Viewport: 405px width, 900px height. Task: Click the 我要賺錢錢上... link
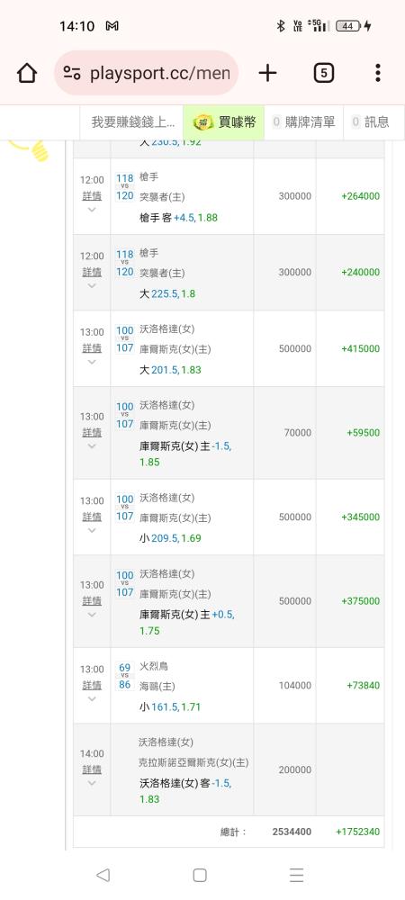click(133, 121)
